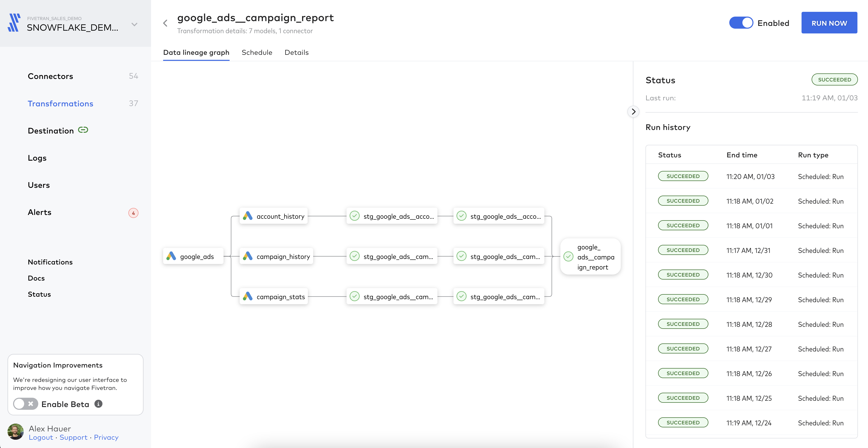
Task: Click the '11:18 AM, 12/30' end time
Action: pos(749,275)
